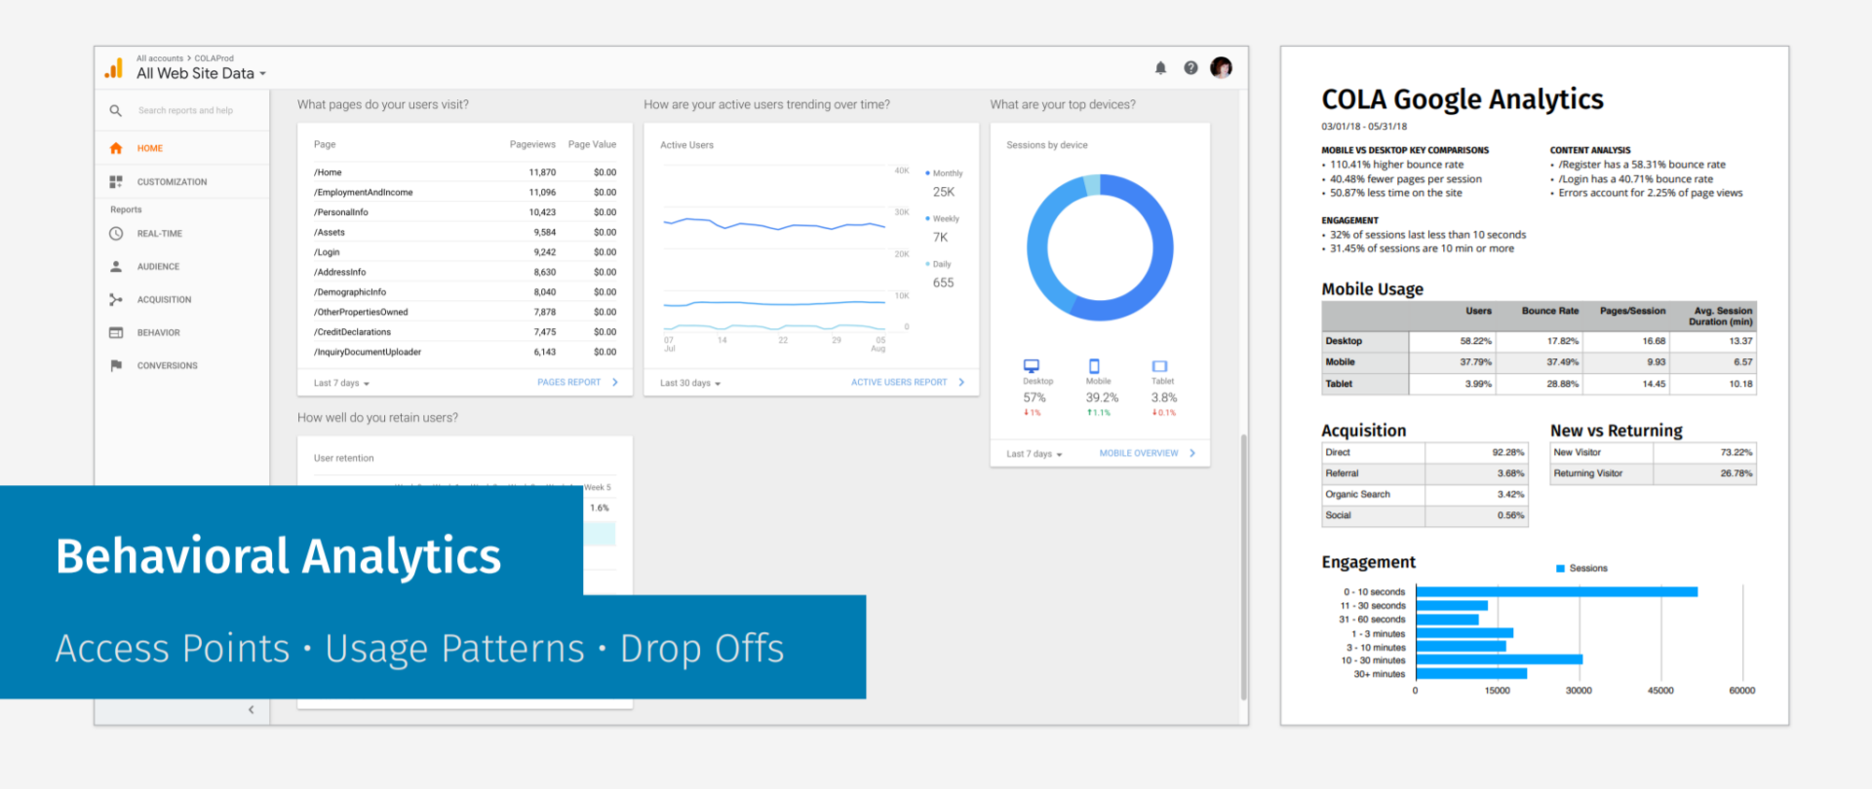Click the Real-Time clock icon
Screen dimensions: 1872x789
tap(116, 234)
